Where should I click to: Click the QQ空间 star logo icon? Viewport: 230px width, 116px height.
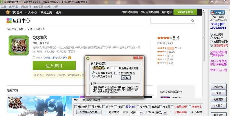tap(8, 12)
